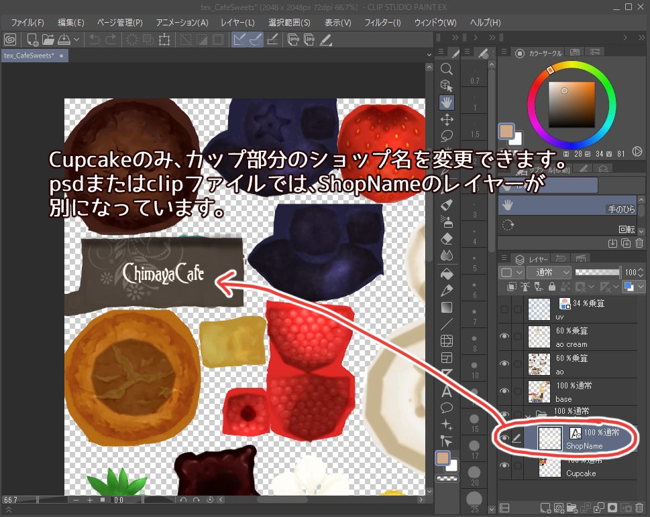Open the blending mode 通常 dropdown
Image resolution: width=650 pixels, height=517 pixels.
click(549, 272)
